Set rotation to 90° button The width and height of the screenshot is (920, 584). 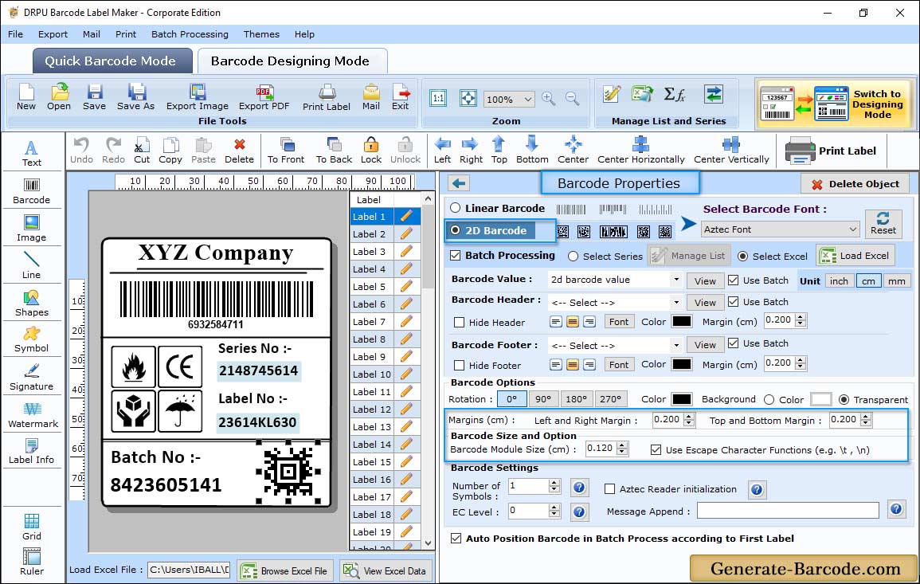click(543, 399)
